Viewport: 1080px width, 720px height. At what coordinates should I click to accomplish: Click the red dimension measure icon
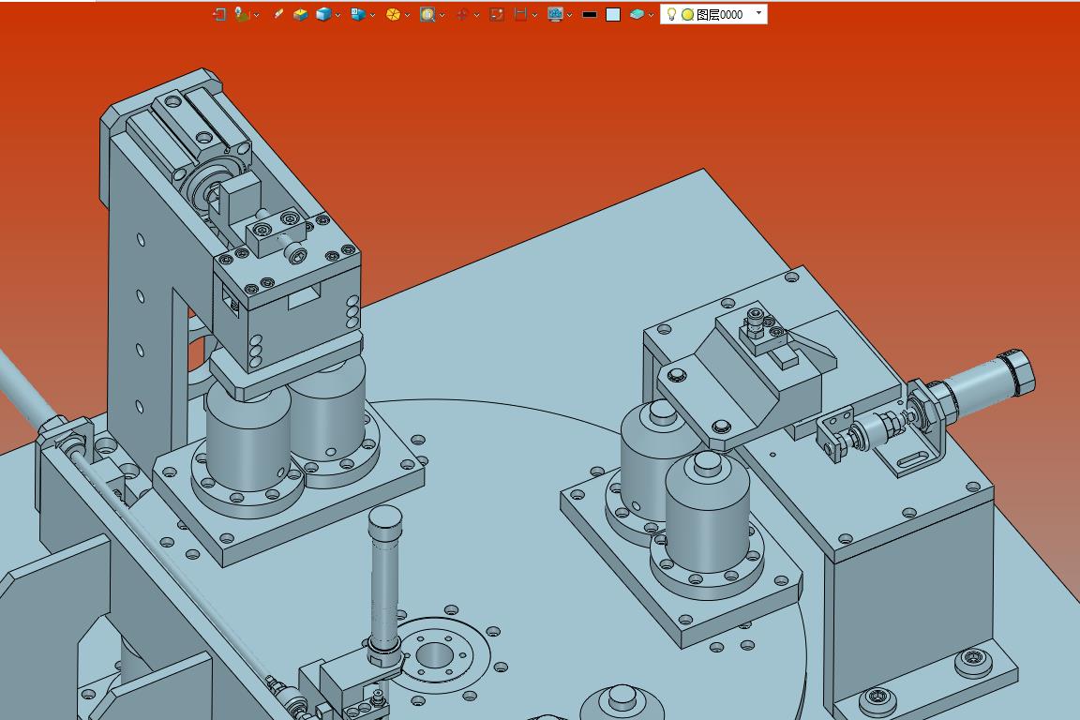pos(520,14)
